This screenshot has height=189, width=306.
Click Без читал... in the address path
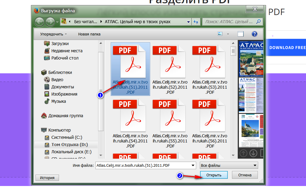tap(85, 22)
